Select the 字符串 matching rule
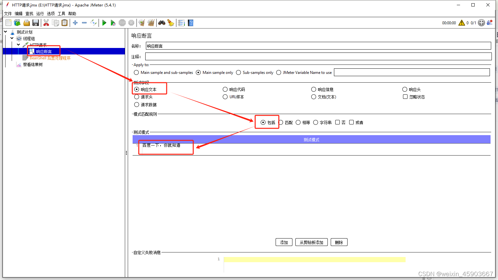 click(322, 122)
